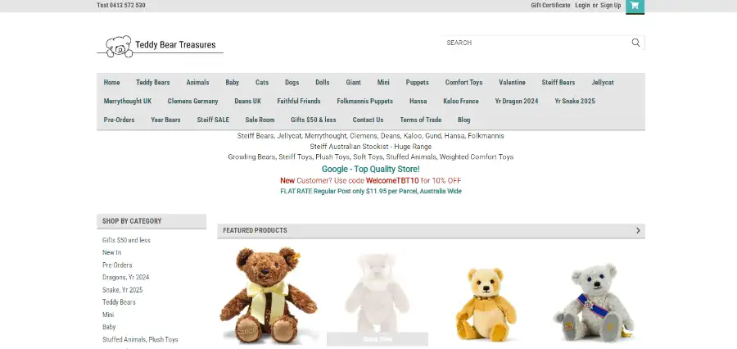The height and width of the screenshot is (349, 737).
Task: Open golden yellow bear product image
Action: point(486,303)
